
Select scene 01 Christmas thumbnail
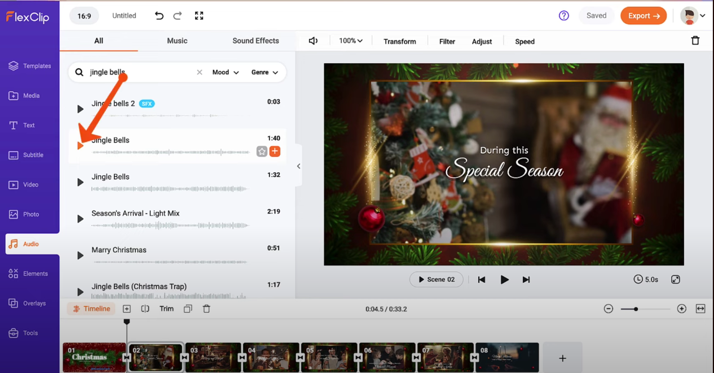(x=94, y=357)
